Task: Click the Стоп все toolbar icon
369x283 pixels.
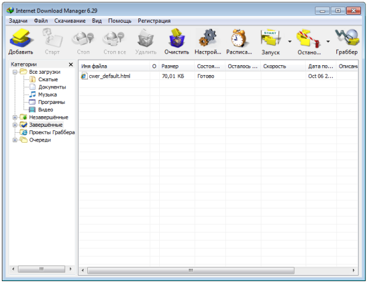Action: pos(114,38)
